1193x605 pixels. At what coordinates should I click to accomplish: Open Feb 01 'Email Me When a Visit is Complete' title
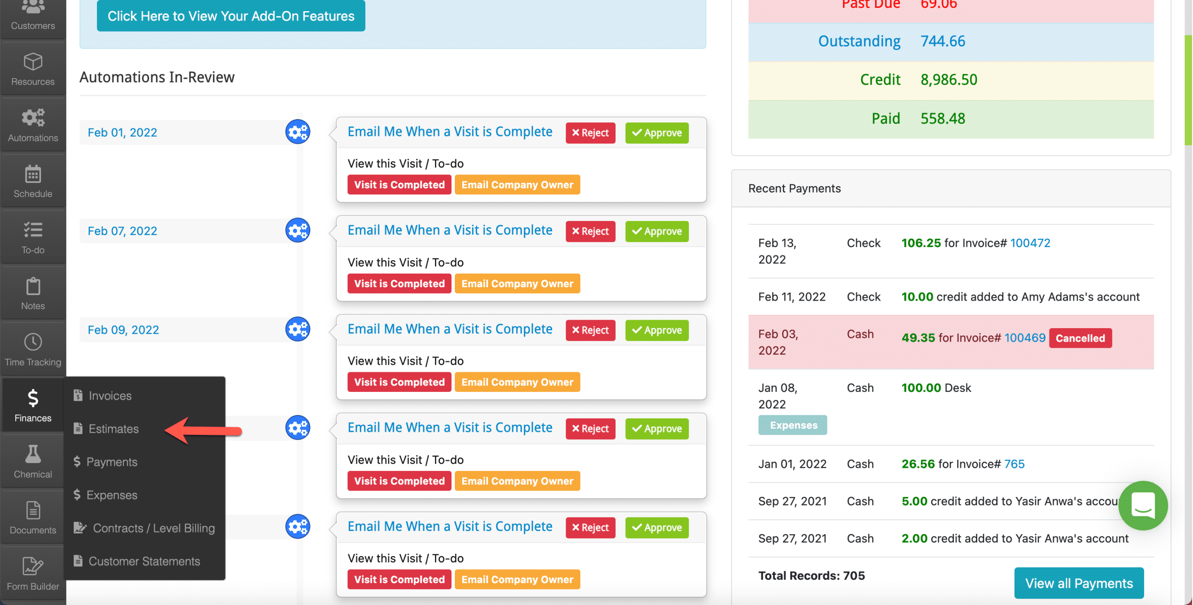(x=450, y=132)
